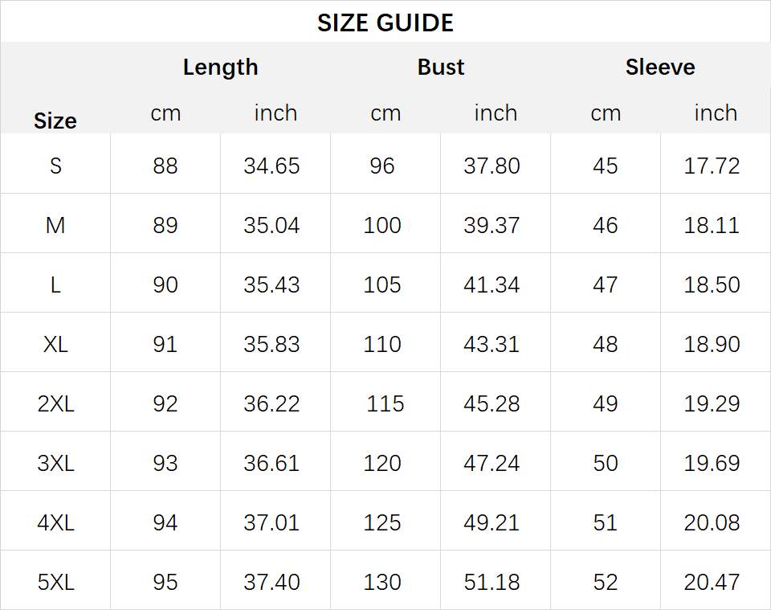
Task: Click the 34.65 length inch cell
Action: pyautogui.click(x=271, y=166)
